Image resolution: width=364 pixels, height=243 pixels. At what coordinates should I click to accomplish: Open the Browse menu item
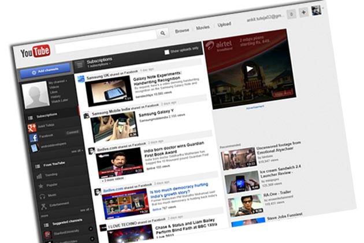182,31
